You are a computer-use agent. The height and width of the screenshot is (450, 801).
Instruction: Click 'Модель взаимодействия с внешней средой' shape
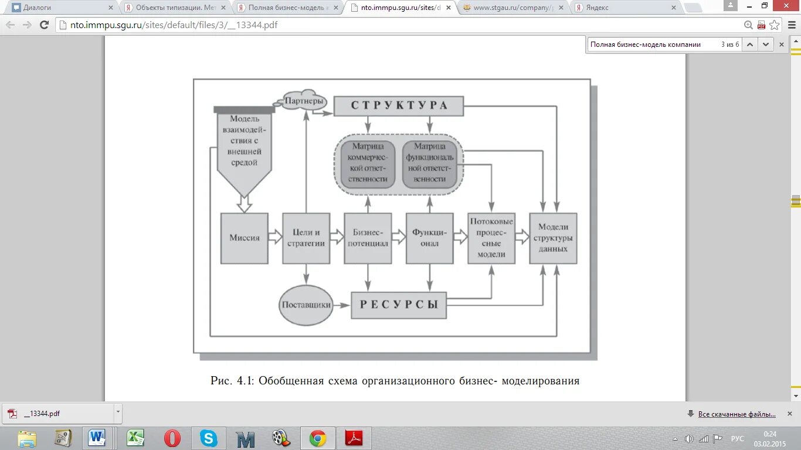[x=245, y=151]
